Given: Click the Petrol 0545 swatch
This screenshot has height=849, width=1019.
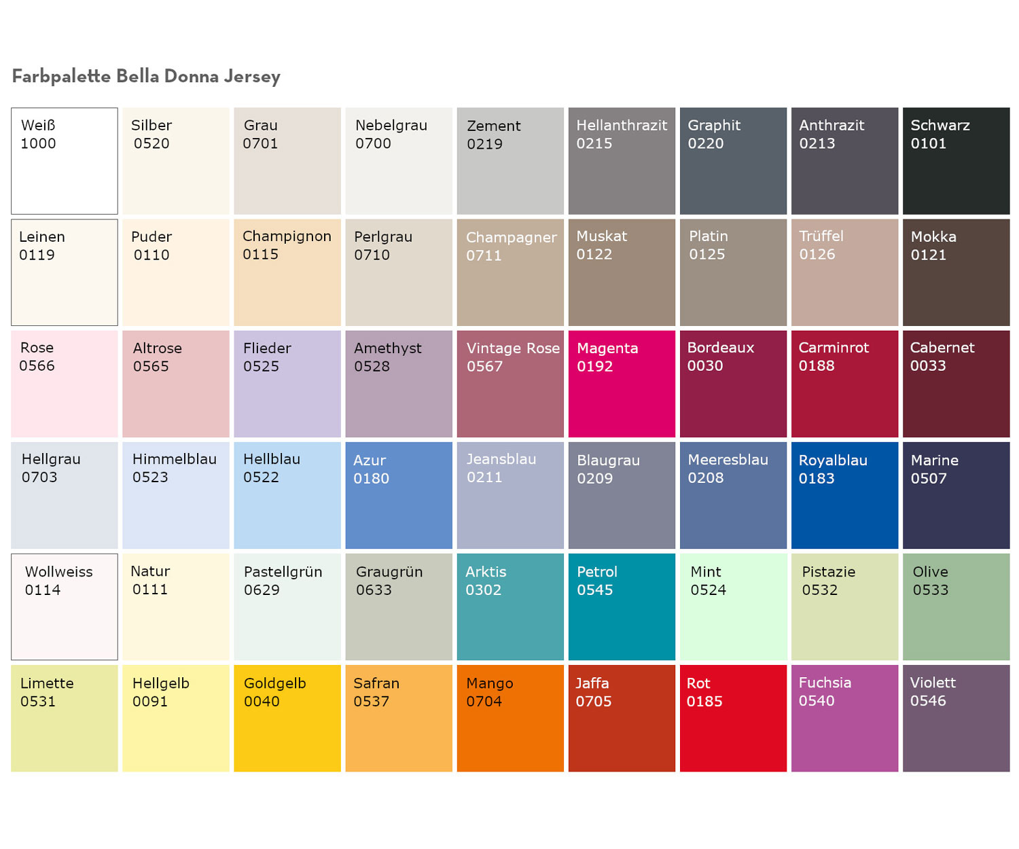Looking at the screenshot, I should pos(622,607).
